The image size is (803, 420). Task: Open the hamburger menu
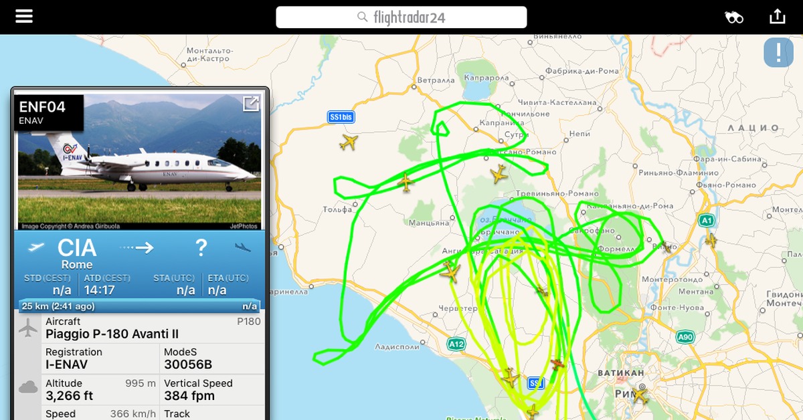(24, 16)
